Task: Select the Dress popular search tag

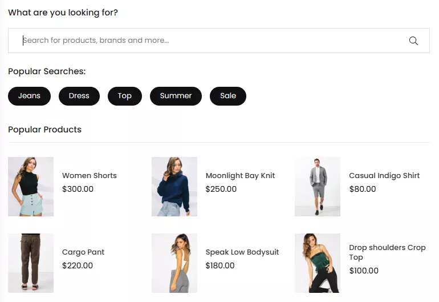Action: click(x=79, y=96)
